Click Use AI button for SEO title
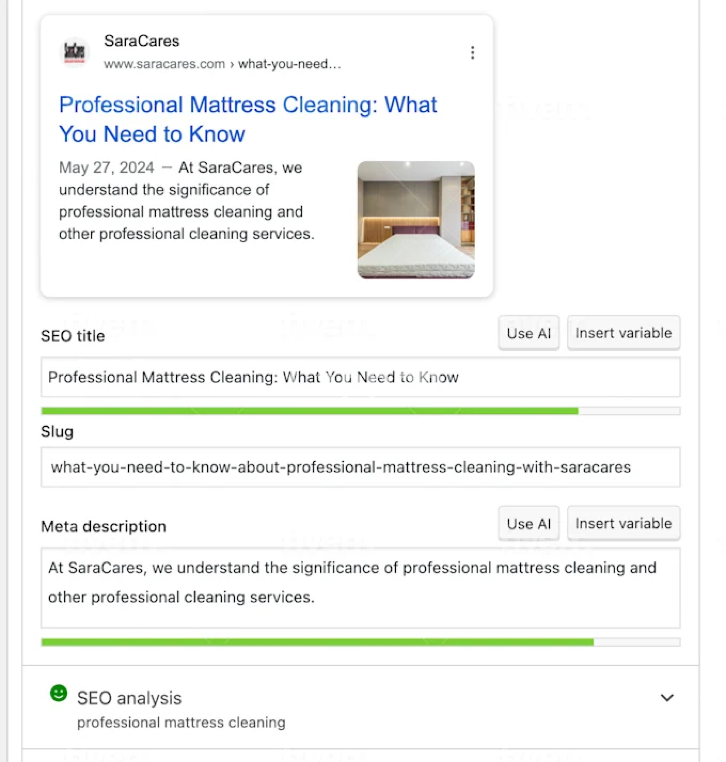This screenshot has width=726, height=762. (528, 333)
